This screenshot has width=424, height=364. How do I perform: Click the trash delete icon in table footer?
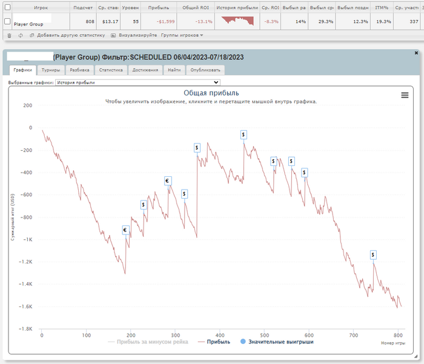(9, 35)
